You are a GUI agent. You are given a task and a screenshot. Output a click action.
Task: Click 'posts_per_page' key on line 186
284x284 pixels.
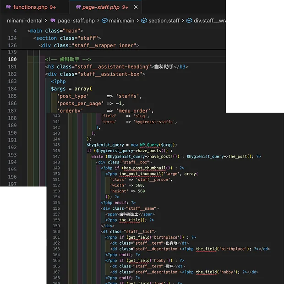81,104
